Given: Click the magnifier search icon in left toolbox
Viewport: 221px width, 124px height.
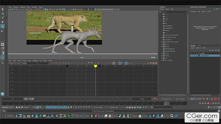Looking at the screenshot, I should click(x=3, y=63).
